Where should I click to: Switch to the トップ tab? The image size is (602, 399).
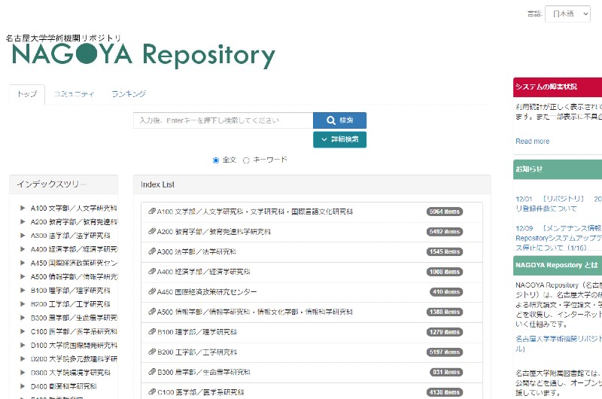tap(27, 94)
